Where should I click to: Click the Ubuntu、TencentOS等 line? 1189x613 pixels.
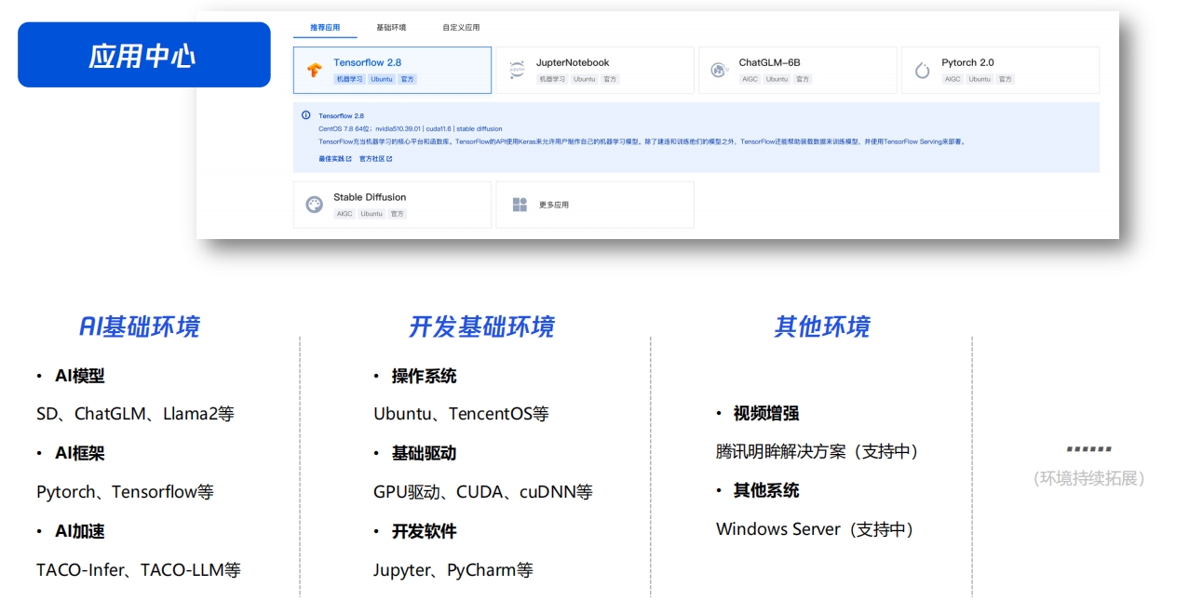[x=461, y=414]
